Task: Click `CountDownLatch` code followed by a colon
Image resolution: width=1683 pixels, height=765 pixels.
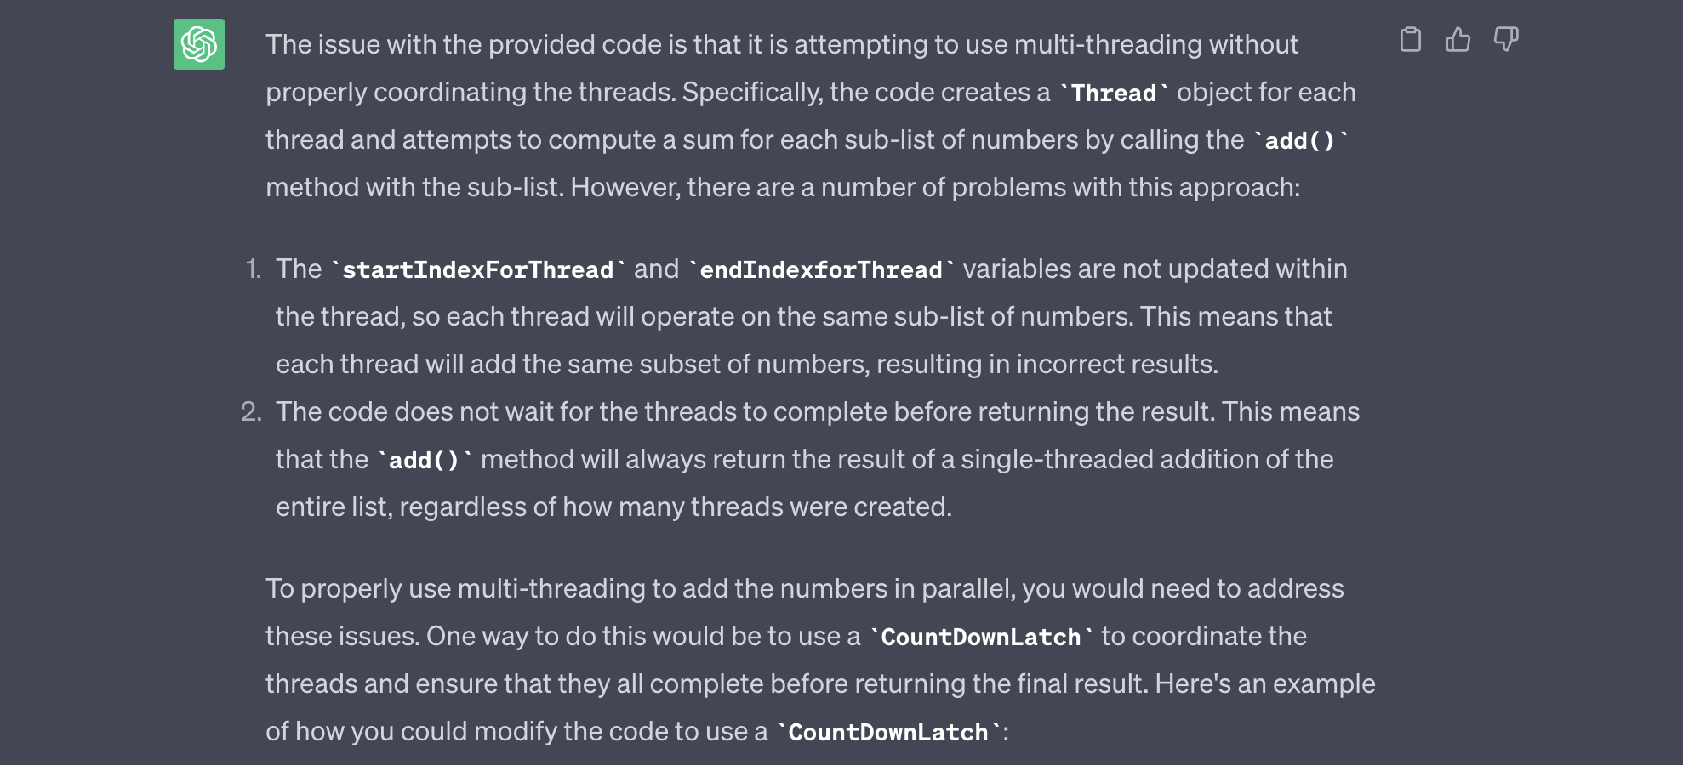Action: [x=888, y=732]
